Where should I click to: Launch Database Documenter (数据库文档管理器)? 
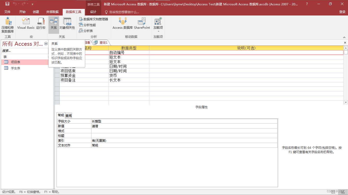[x=93, y=19]
